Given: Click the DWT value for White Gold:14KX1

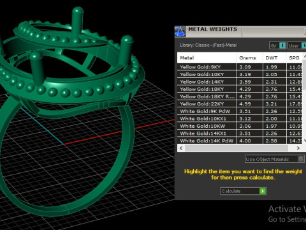Looking at the screenshot, I should tap(274, 134).
